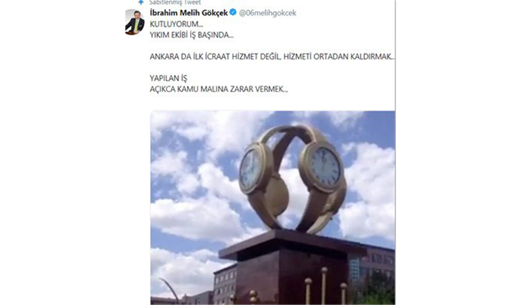This screenshot has width=508, height=305.
Task: Click the 'Sabitlenmiş Tweet' label
Action: 175,3
